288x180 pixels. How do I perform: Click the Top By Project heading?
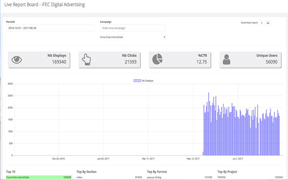click(x=227, y=172)
